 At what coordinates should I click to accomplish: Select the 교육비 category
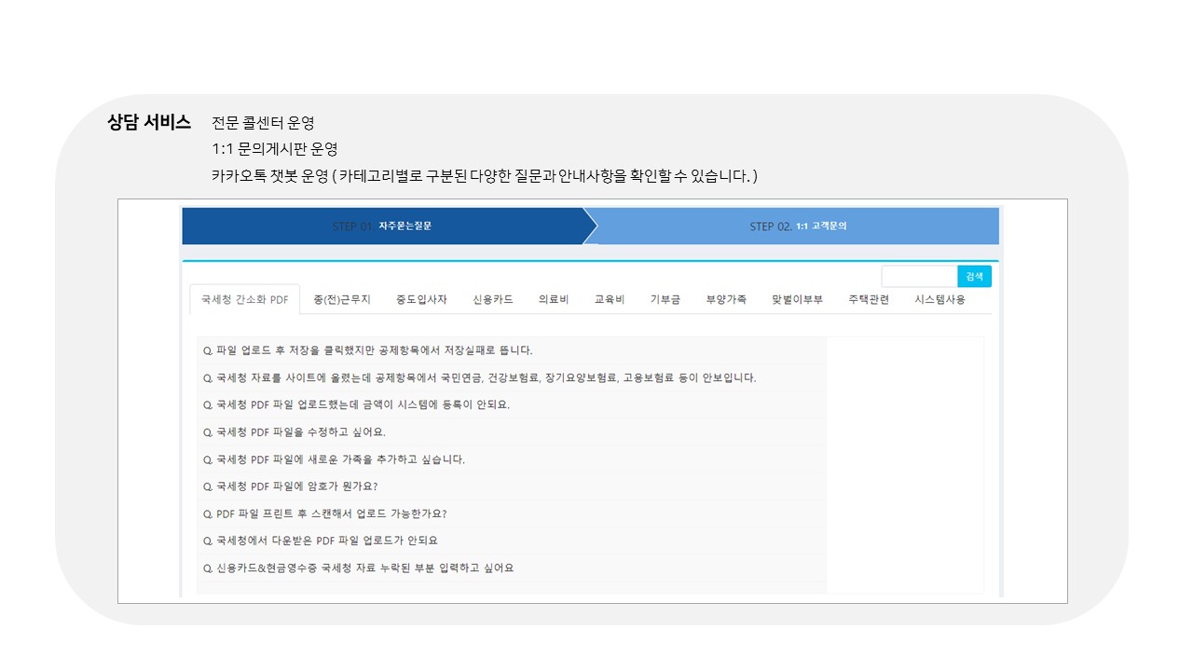(x=609, y=298)
